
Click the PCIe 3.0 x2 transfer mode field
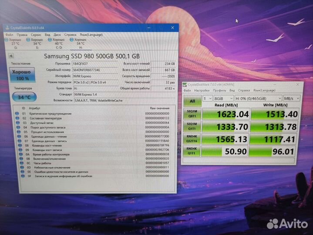click(96, 82)
